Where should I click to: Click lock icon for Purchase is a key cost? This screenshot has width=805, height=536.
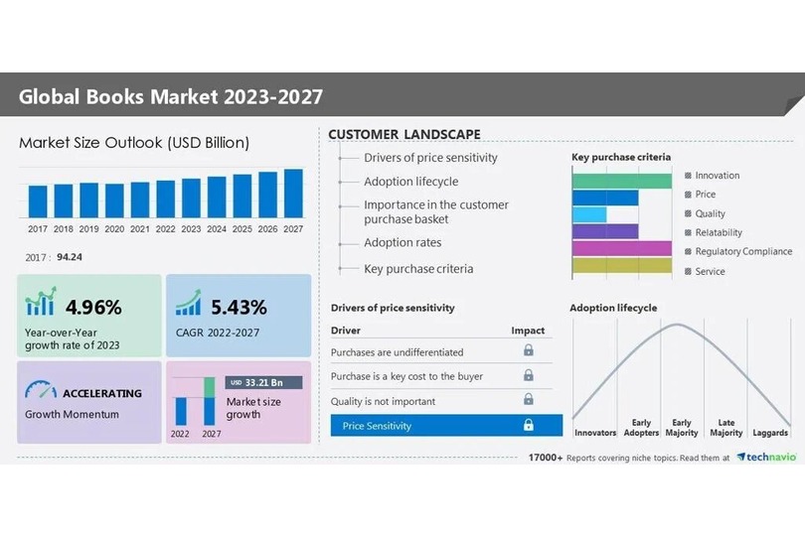(529, 375)
